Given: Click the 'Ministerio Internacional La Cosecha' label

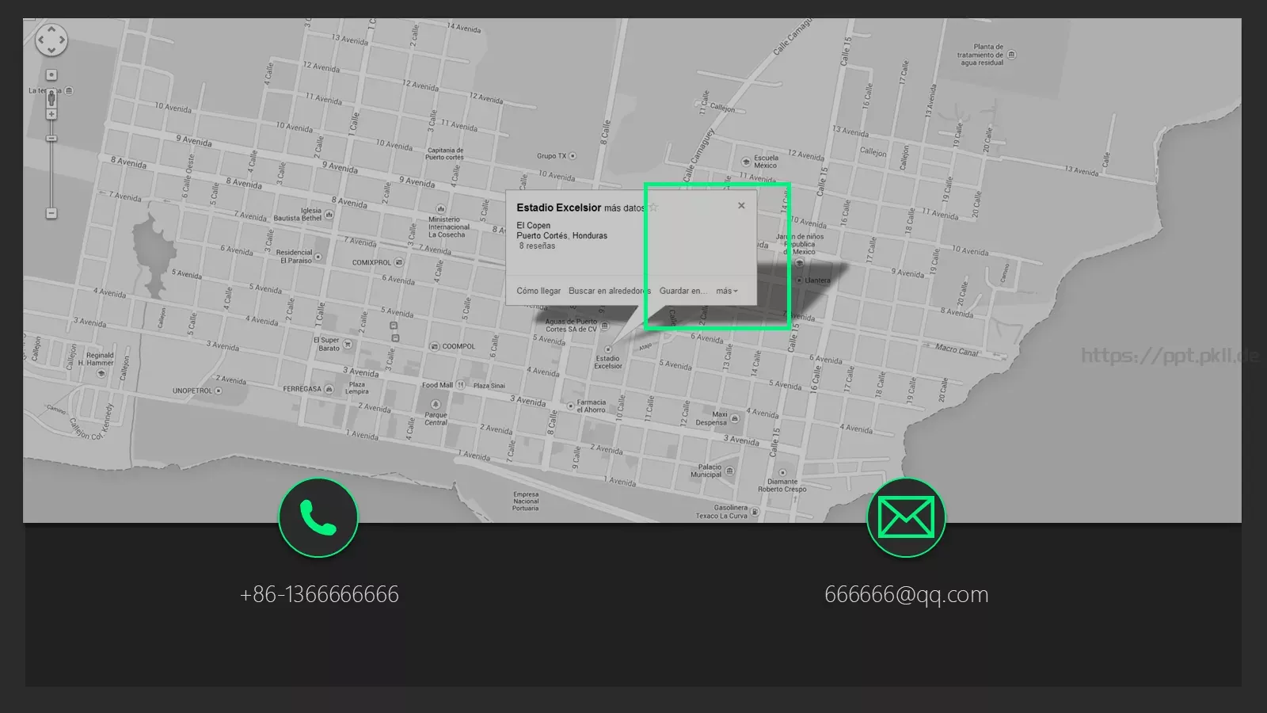Looking at the screenshot, I should [449, 227].
